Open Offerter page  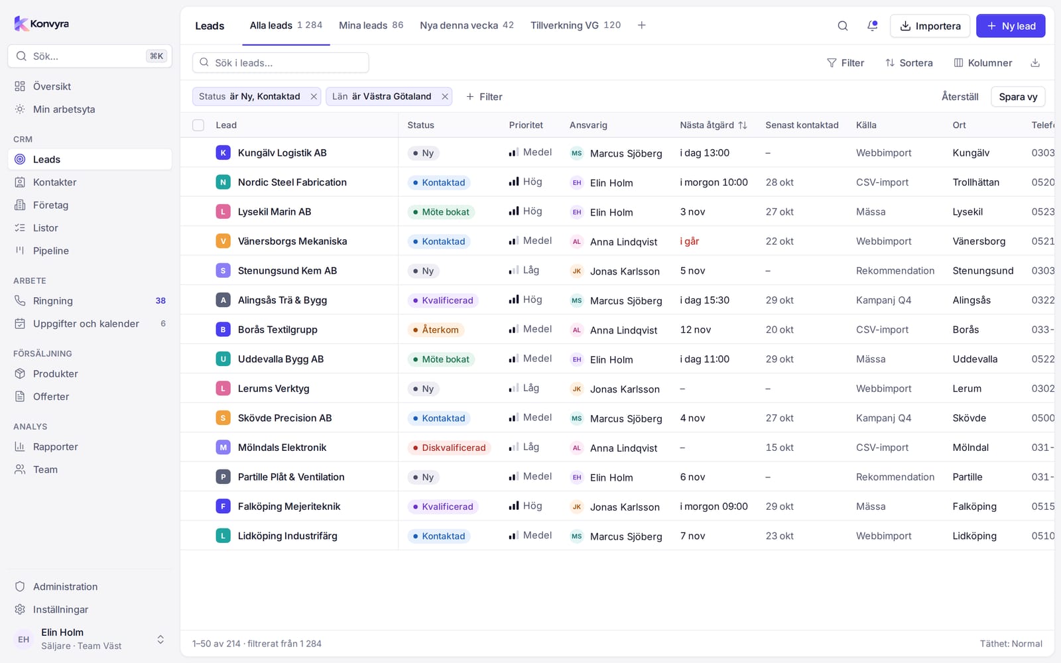coord(90,396)
